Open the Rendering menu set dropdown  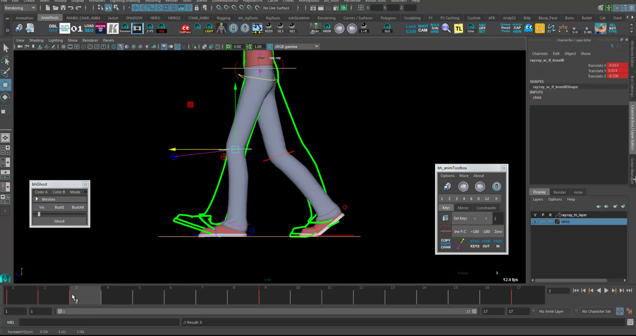click(19, 8)
